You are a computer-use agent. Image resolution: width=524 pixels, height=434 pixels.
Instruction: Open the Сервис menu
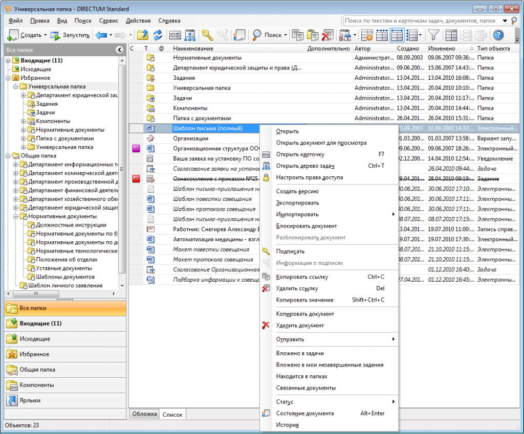point(108,20)
